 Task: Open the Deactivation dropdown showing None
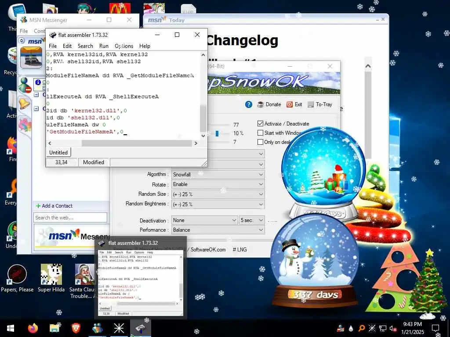pos(205,220)
